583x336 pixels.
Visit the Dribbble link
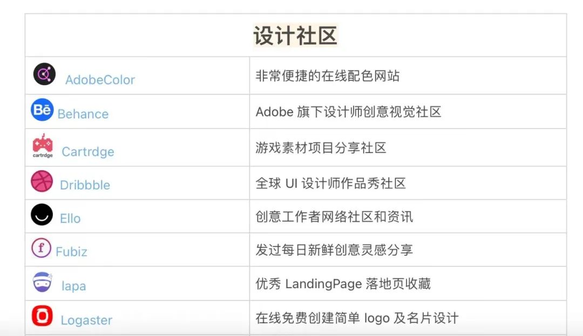pyautogui.click(x=85, y=185)
